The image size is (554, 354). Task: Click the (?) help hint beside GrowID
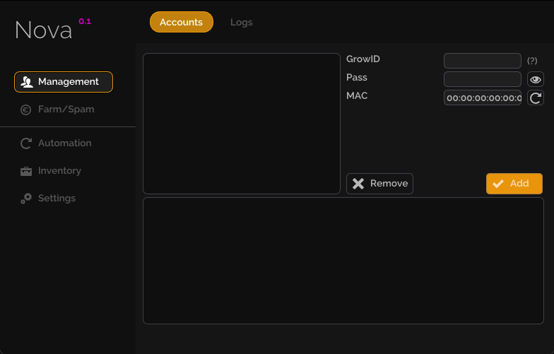coord(532,61)
